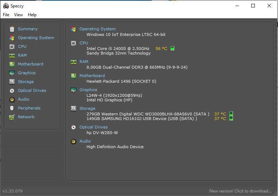This screenshot has height=196, width=278.
Task: Click the Motherboard icon in summary pane
Action: click(x=74, y=76)
